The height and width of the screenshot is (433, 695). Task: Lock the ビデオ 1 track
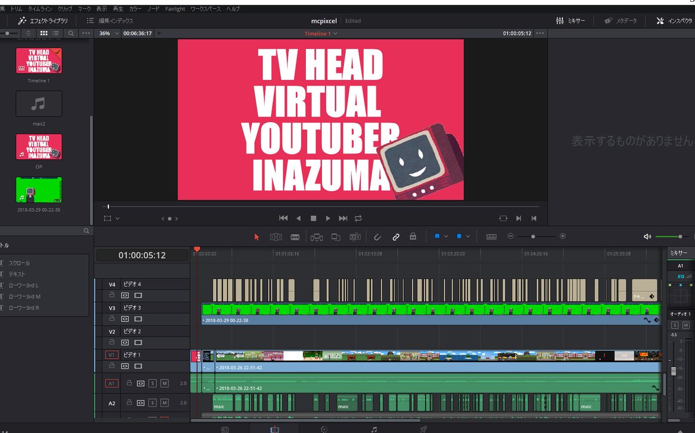click(x=113, y=366)
